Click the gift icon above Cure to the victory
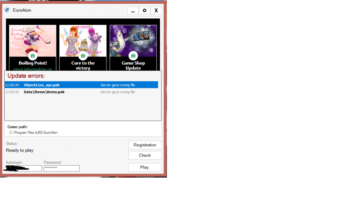Viewport: 362px width, 204px height. click(x=83, y=56)
